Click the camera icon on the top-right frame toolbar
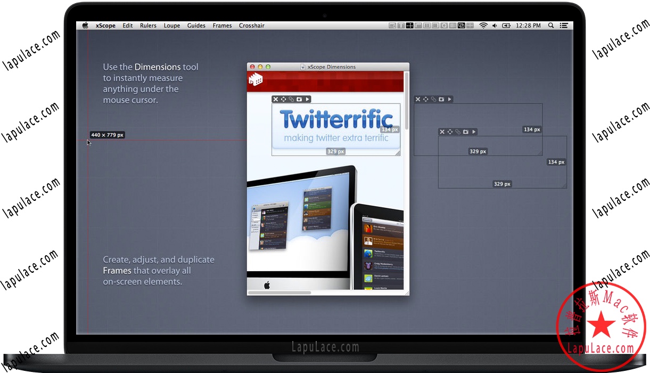The image size is (650, 373). click(440, 99)
